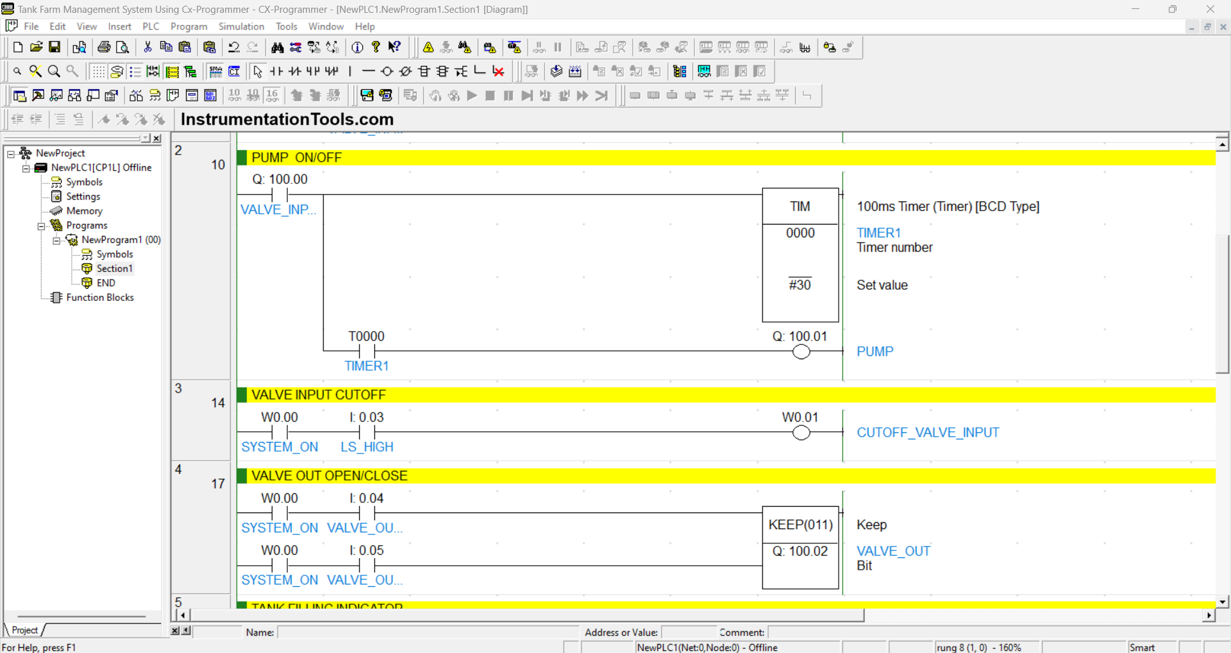Collapse the NewProject tree node
This screenshot has width=1231, height=653.
[11, 154]
